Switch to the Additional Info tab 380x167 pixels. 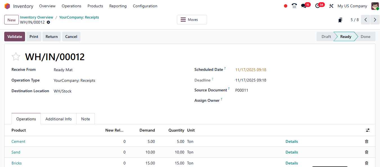pos(59,119)
